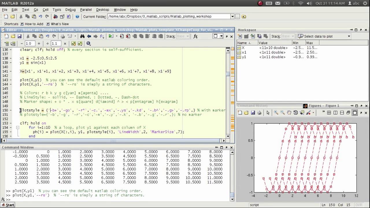This screenshot has height=208, width=370.
Task: Select the figure Brush data tool
Action: coord(308,113)
